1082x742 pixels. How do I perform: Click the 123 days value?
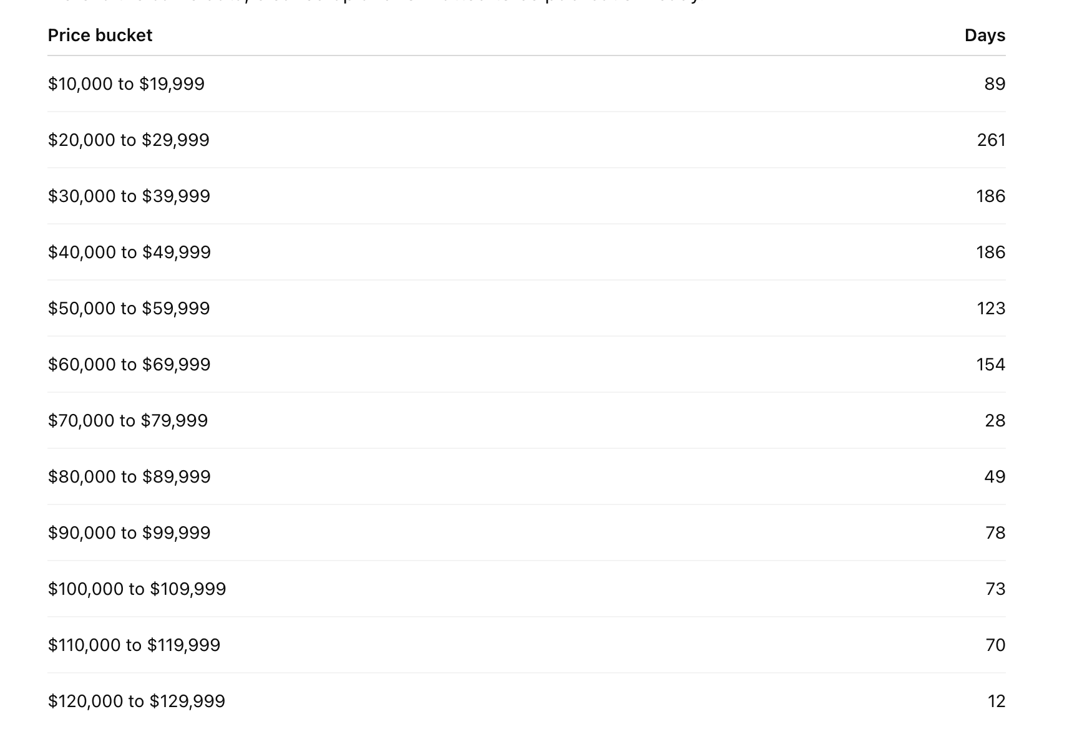click(x=991, y=309)
